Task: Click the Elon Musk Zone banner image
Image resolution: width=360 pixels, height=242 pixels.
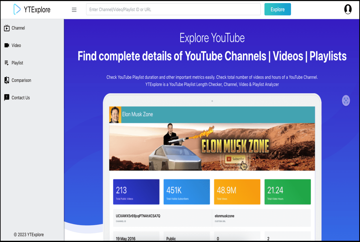Action: (212, 147)
